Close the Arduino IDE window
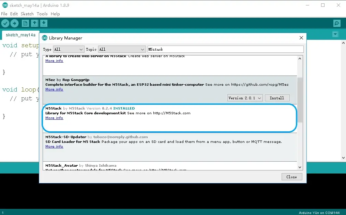 (x=338, y=5)
